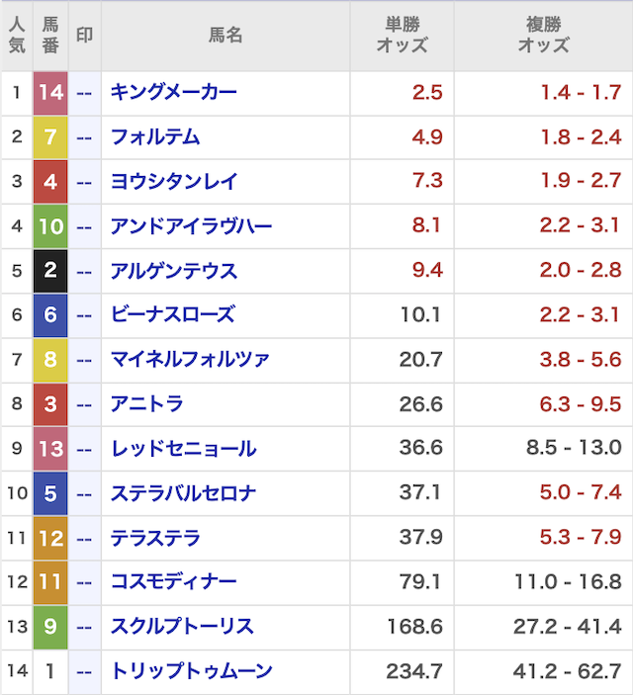This screenshot has width=633, height=695.
Task: Open the mark selector for トリップトゥムーン
Action: click(84, 672)
